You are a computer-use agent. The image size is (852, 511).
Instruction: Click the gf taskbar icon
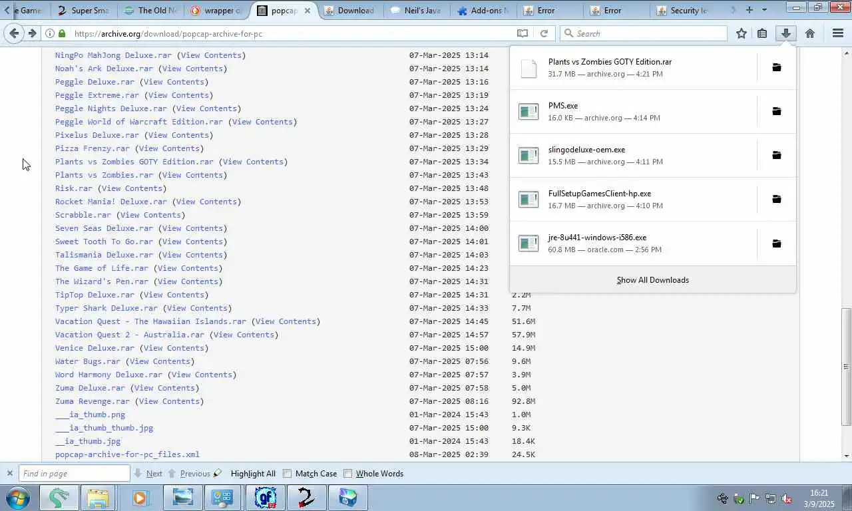pos(265,497)
